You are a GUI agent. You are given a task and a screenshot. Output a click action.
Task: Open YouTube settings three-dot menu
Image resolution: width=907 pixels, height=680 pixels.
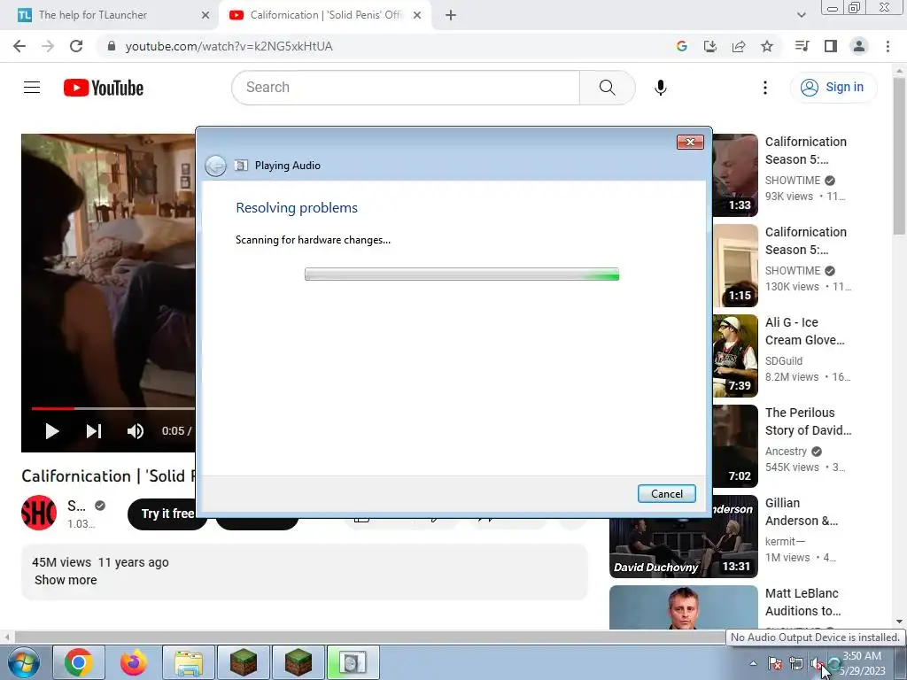(x=764, y=88)
